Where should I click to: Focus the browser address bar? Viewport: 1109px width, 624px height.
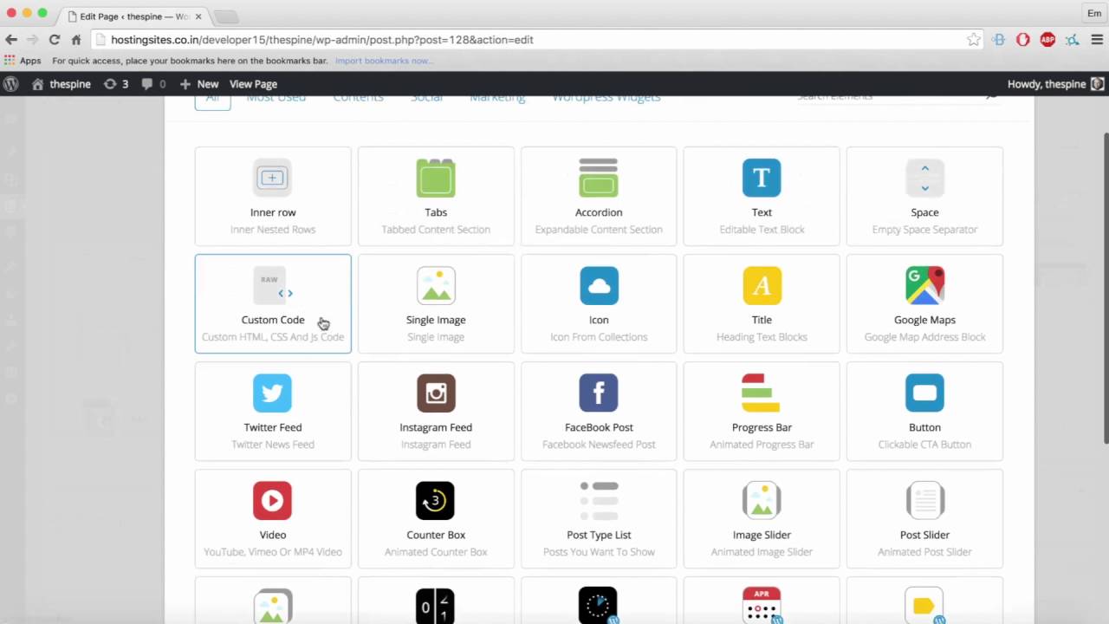tap(537, 40)
